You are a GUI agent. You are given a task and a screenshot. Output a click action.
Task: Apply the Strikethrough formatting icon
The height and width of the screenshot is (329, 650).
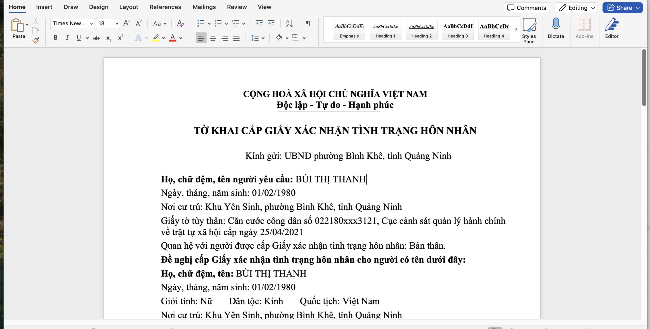96,38
